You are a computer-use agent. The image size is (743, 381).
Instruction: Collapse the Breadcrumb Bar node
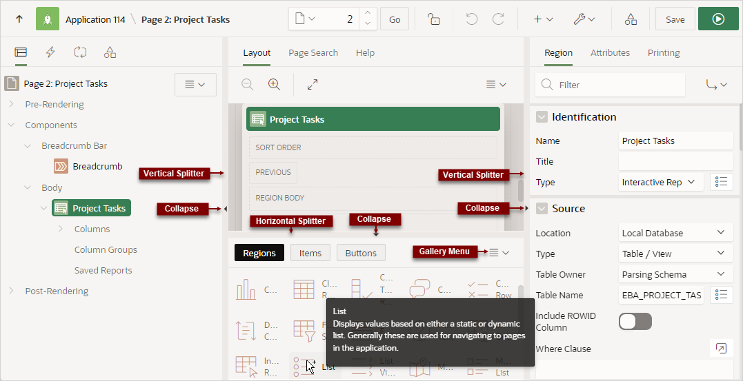pos(28,146)
